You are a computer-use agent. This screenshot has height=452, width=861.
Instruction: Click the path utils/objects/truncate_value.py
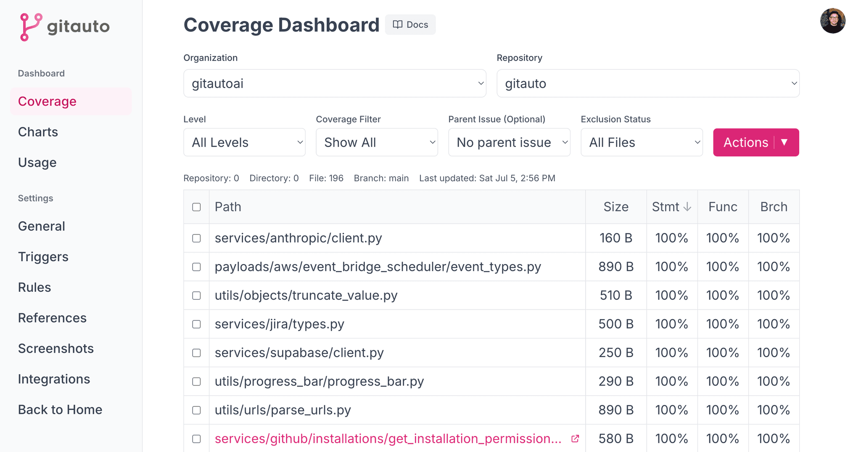pos(306,295)
